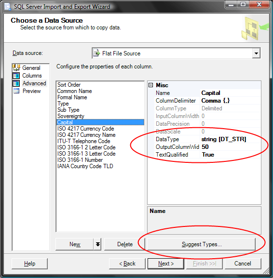273x278 pixels.
Task: Click the DataType property label
Action: point(167,139)
